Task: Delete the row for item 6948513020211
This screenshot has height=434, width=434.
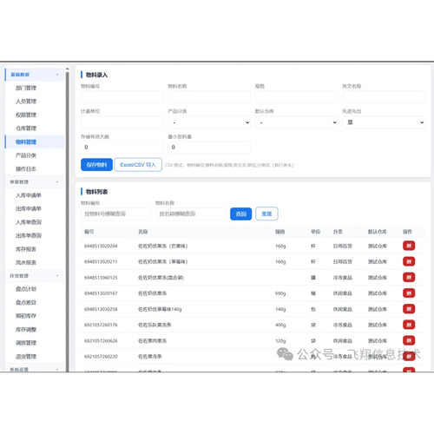Action: click(409, 261)
